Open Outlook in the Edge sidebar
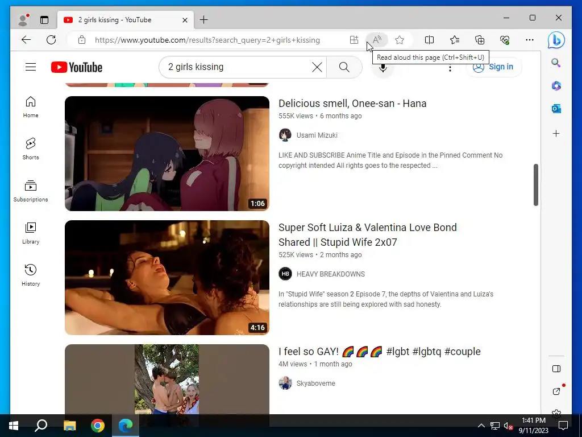 pyautogui.click(x=556, y=109)
